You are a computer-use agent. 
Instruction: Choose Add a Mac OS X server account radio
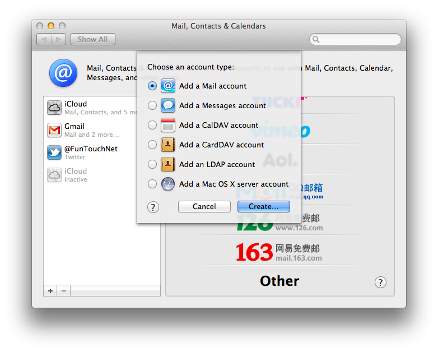(152, 184)
